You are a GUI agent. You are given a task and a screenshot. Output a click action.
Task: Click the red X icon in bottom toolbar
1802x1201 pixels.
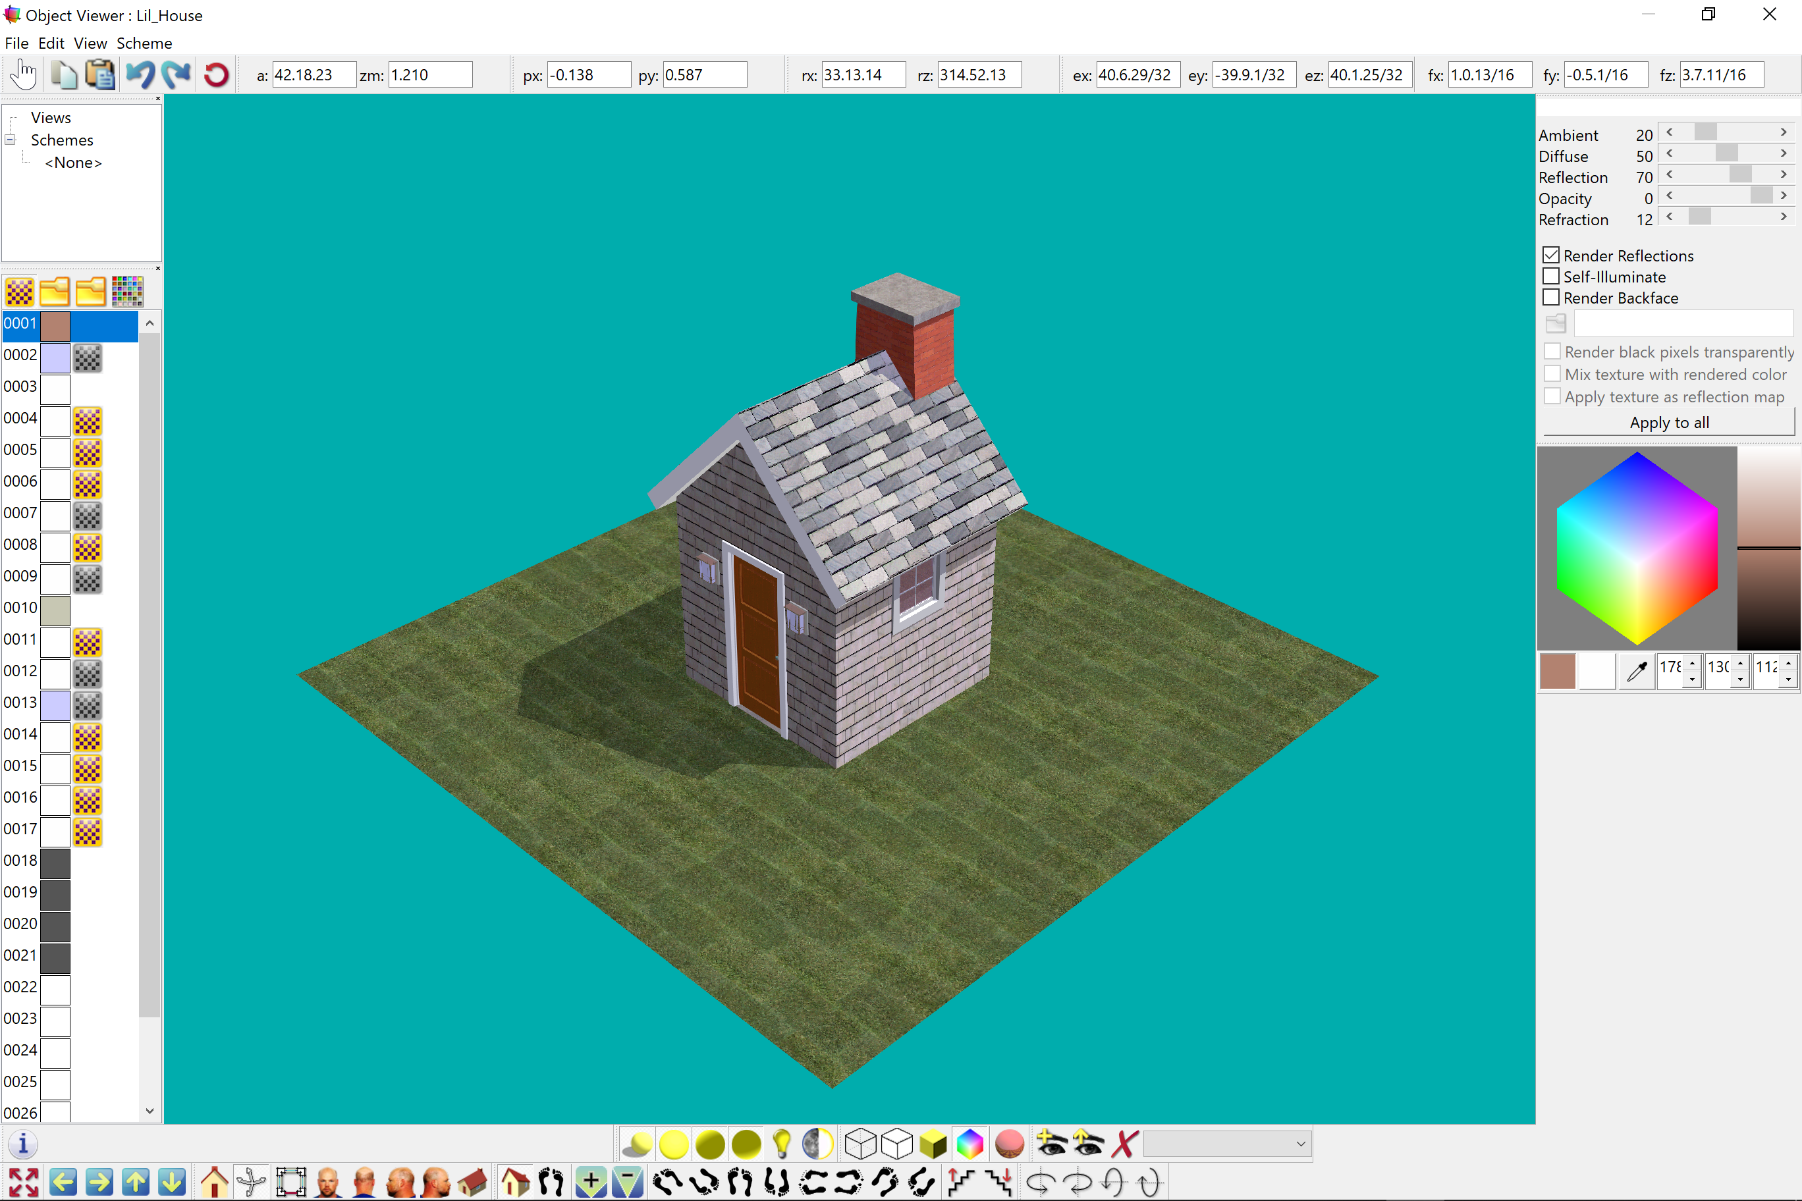tap(1125, 1144)
